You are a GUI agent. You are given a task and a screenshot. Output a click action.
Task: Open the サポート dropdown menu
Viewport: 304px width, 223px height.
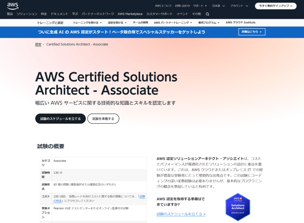click(x=200, y=6)
